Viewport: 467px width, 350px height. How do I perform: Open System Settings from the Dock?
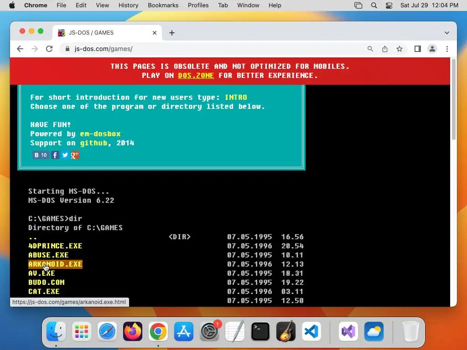pos(209,331)
